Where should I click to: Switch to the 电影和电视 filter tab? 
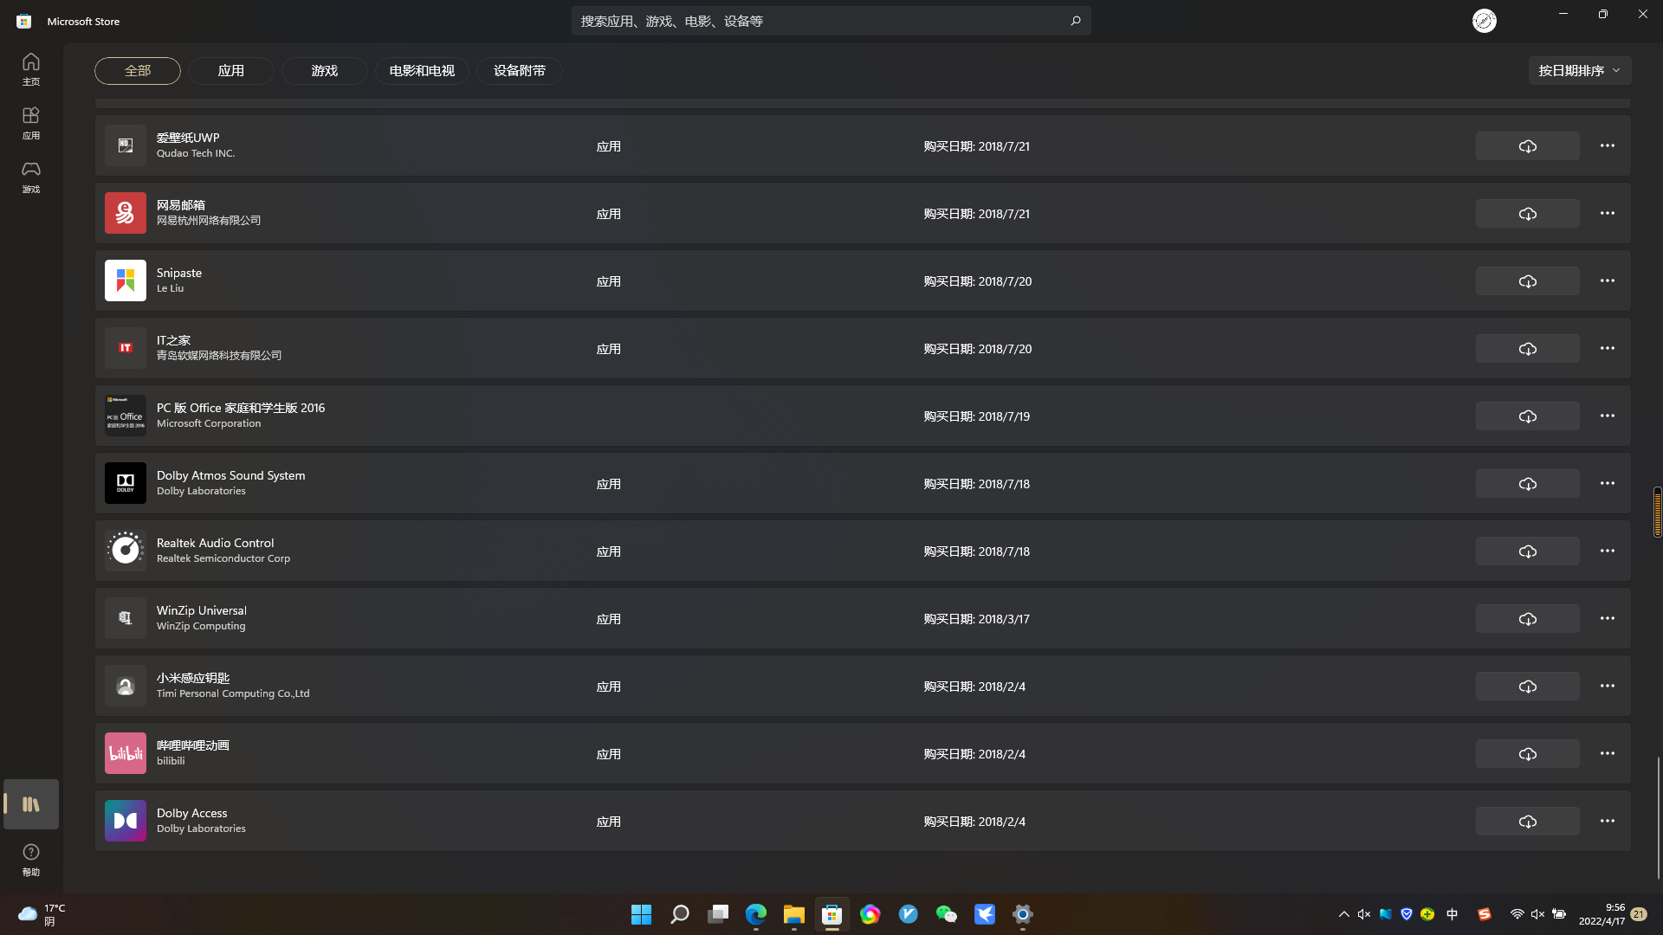pyautogui.click(x=422, y=71)
